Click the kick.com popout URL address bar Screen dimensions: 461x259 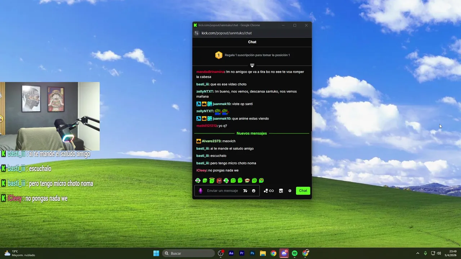(x=227, y=33)
